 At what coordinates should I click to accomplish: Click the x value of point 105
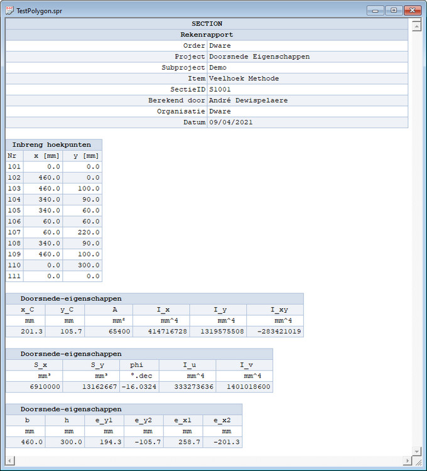pos(49,210)
